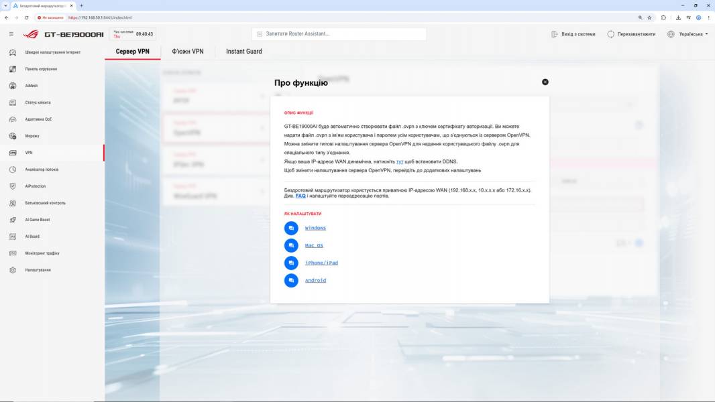Open the Mac OS setup link
Viewport: 715px width, 402px height.
(314, 245)
